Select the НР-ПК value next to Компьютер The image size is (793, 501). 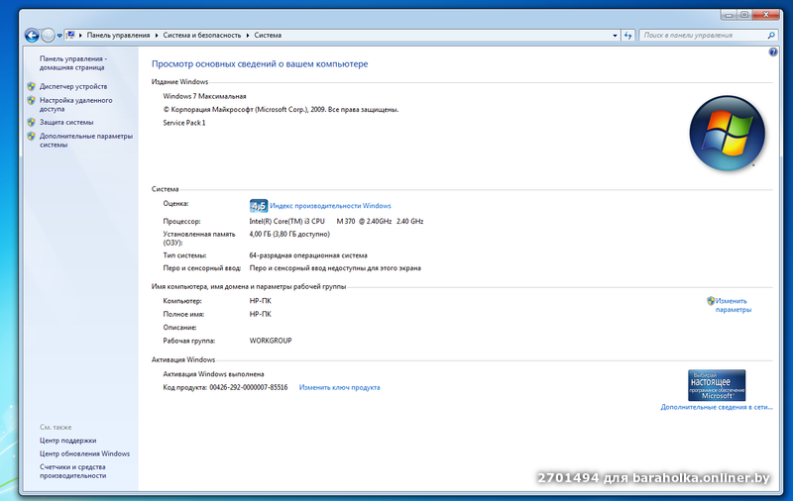[260, 301]
